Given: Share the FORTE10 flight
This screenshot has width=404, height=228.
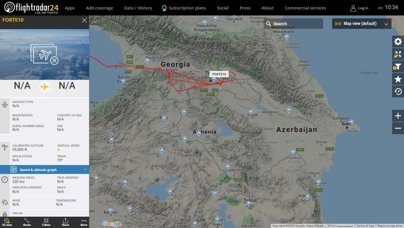Looking at the screenshot, I should tap(65, 222).
